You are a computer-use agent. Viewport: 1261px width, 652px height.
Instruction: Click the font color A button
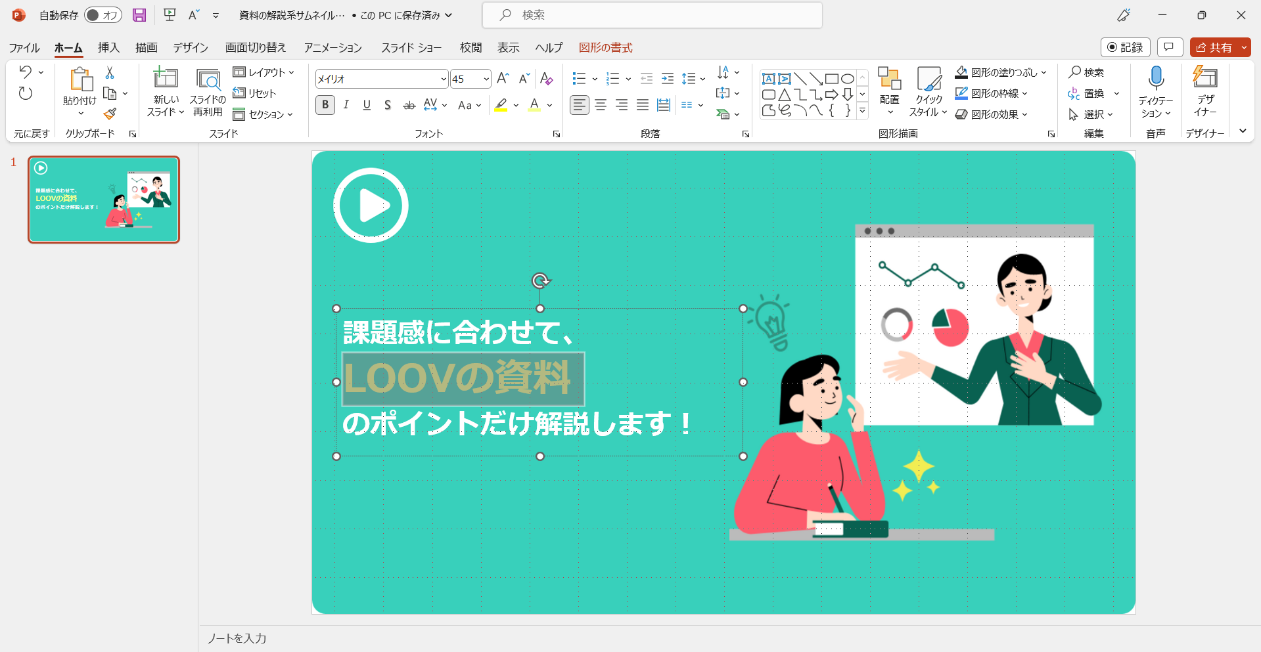(534, 105)
